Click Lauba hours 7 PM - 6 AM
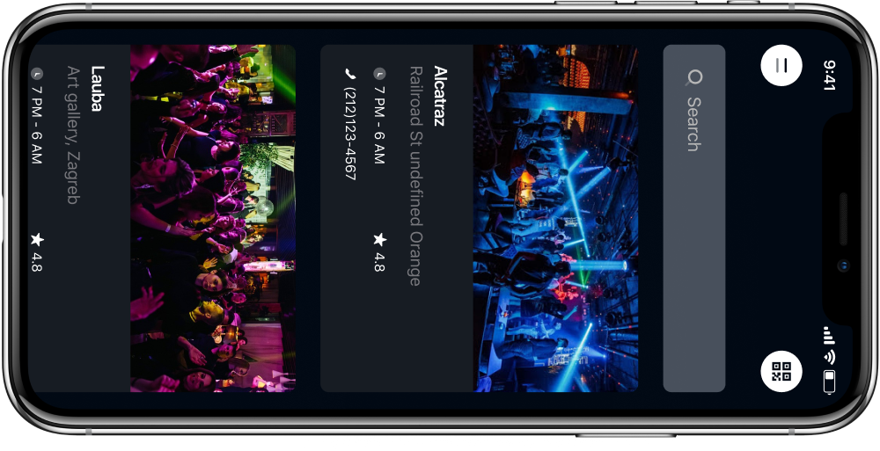 coord(36,125)
